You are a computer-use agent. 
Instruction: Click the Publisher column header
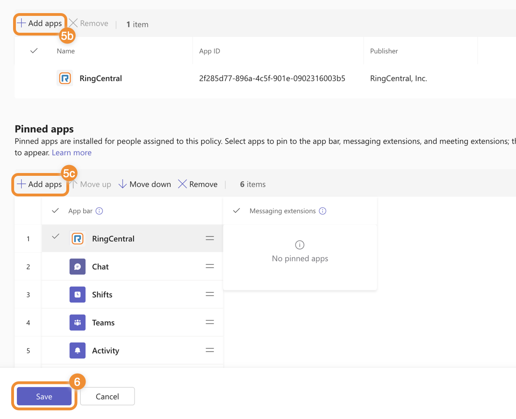(384, 51)
